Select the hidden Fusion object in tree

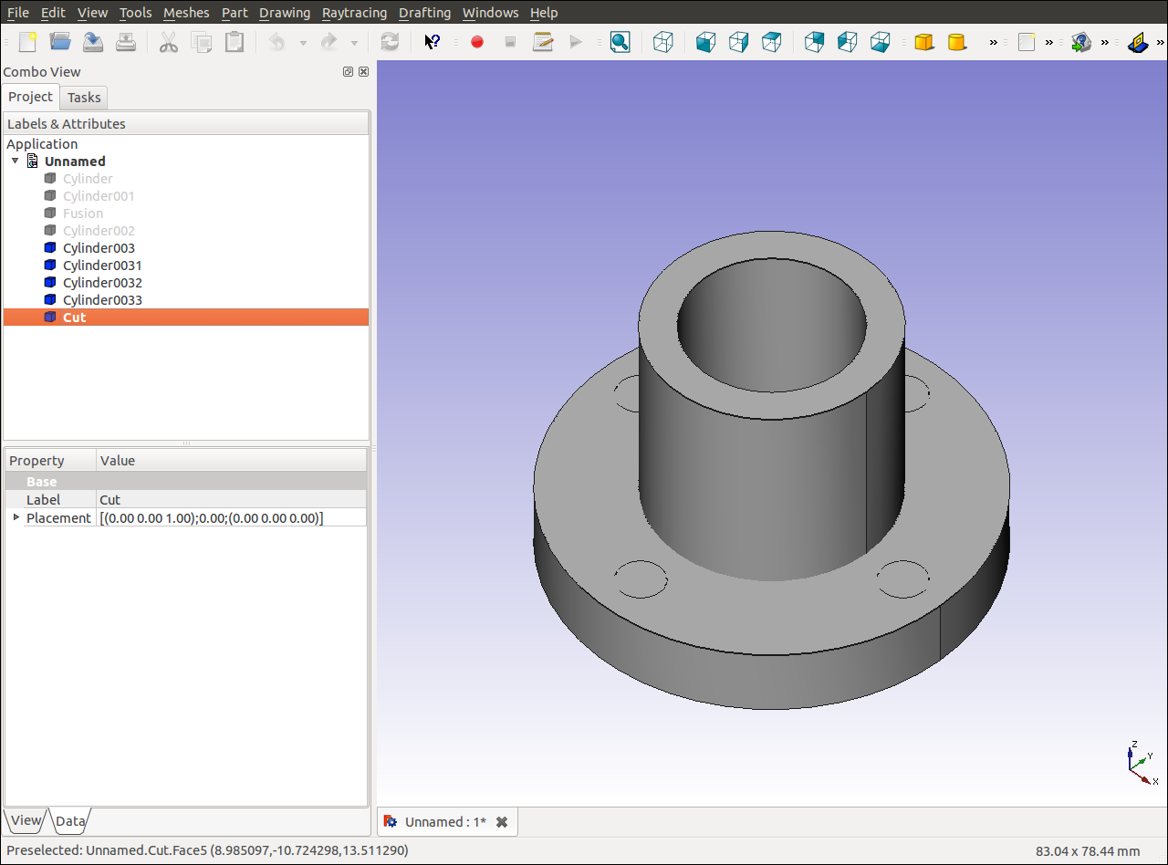tap(83, 214)
